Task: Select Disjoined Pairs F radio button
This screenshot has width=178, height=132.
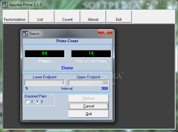Action: tap(38, 102)
